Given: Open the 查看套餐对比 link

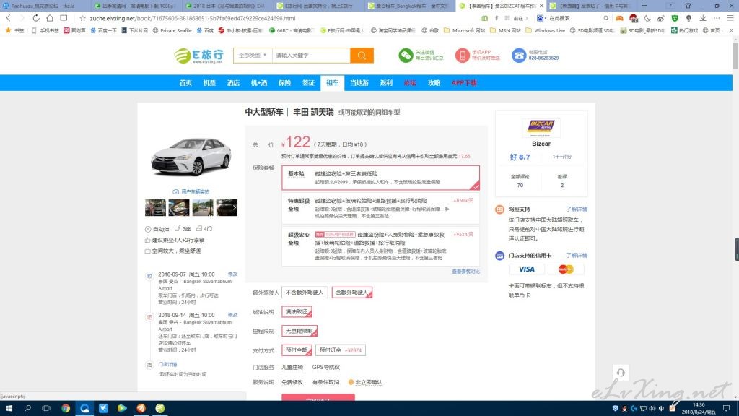Looking at the screenshot, I should coord(465,272).
